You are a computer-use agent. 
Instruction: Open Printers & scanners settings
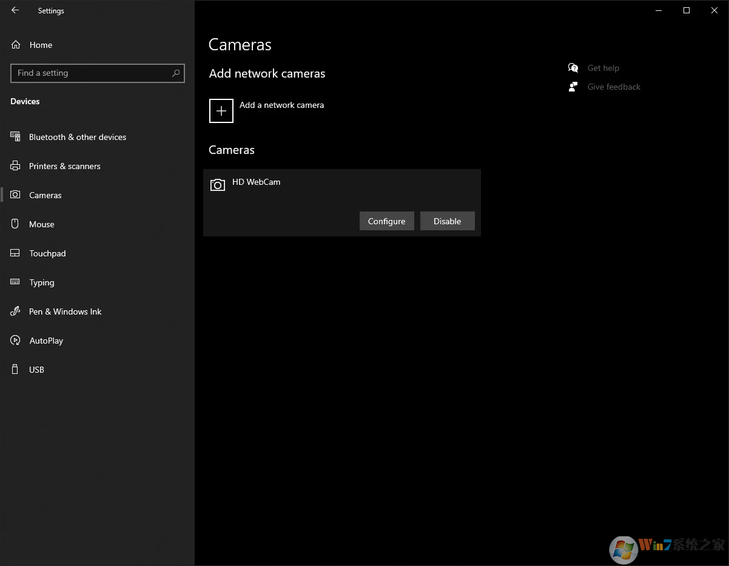coord(64,166)
